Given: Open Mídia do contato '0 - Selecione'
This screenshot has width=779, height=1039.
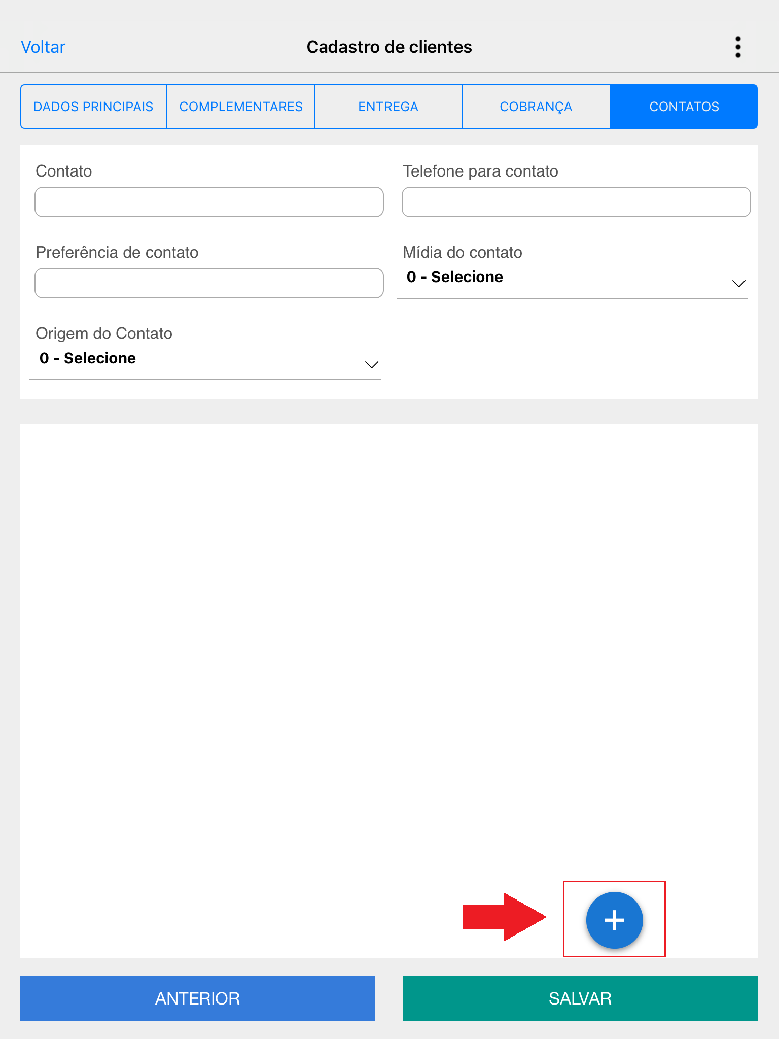Looking at the screenshot, I should (455, 277).
